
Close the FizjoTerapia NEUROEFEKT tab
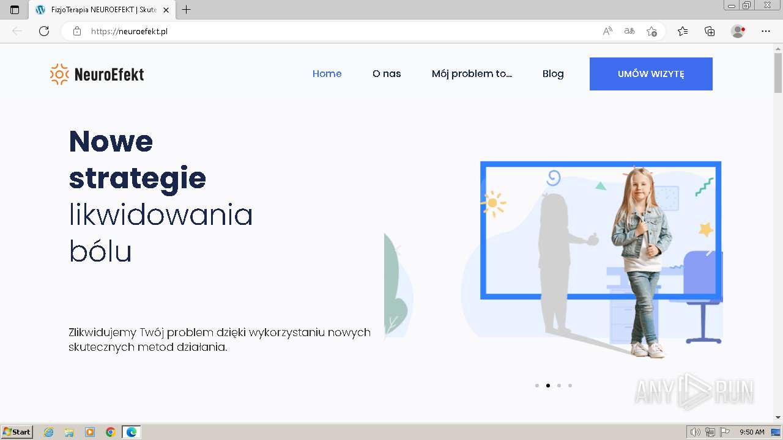166,10
